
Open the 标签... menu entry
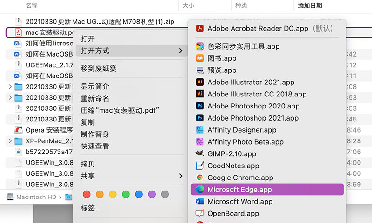coord(132,208)
